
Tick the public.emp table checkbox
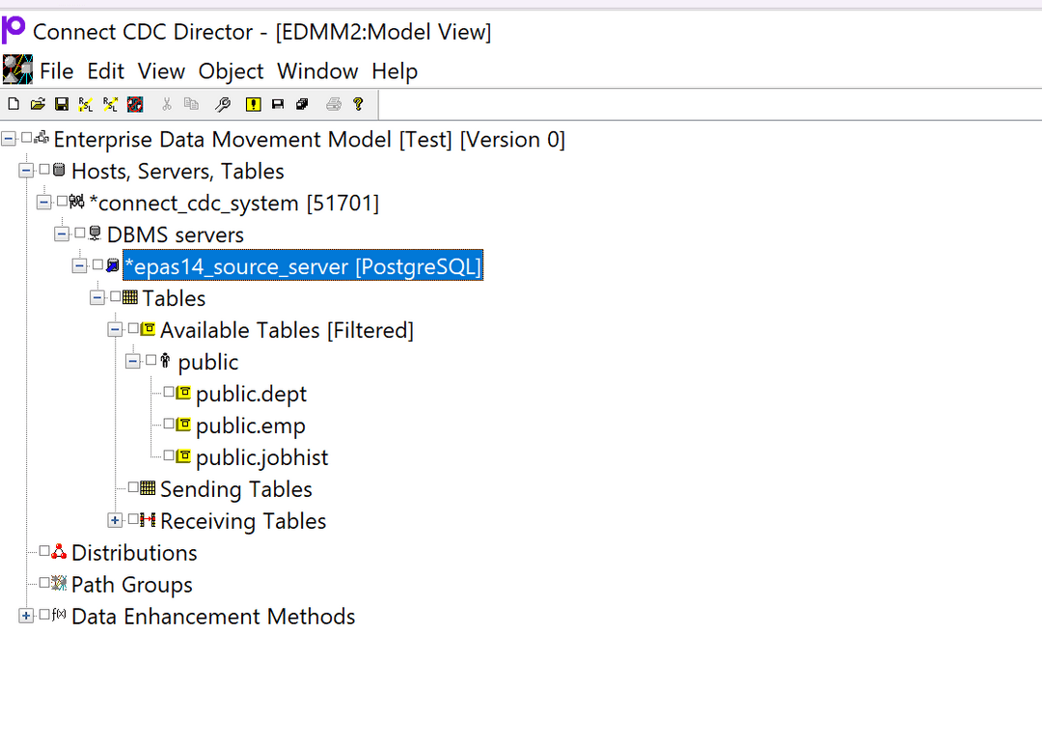pos(169,424)
